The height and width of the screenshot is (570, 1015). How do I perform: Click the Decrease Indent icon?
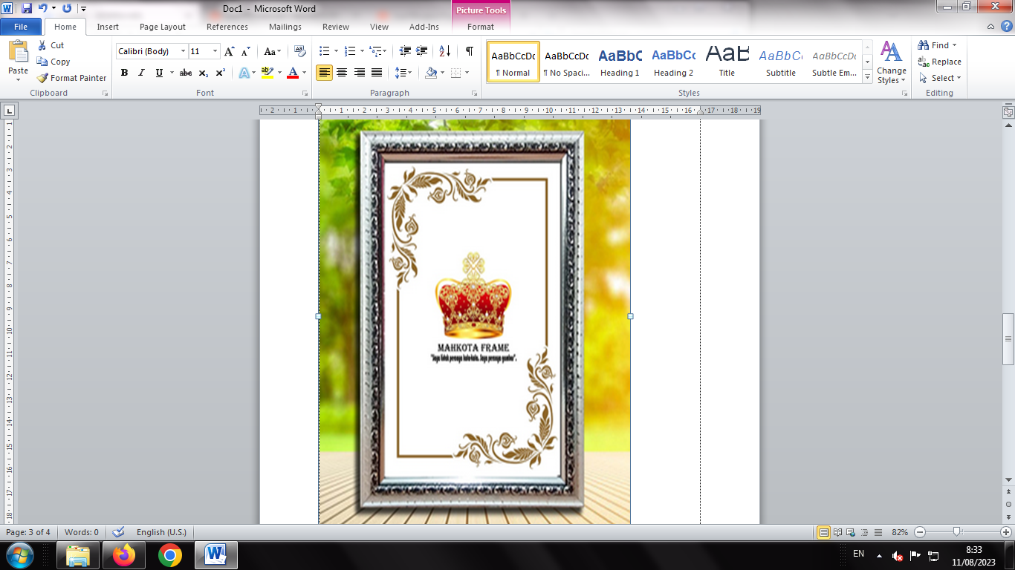point(405,51)
